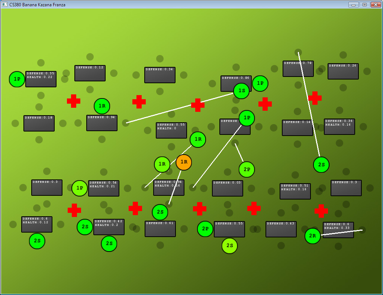Click the red cross left of DEFENSE:0.43 bunker
This screenshot has height=295, width=383.
point(254,208)
